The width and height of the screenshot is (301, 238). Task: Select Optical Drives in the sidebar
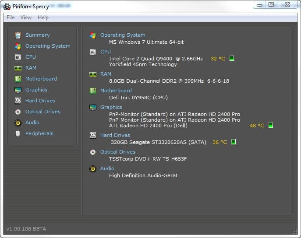click(43, 112)
